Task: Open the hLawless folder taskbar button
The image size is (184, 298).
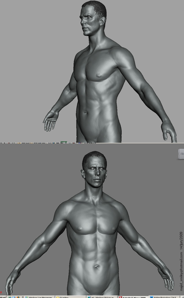Action: (x=71, y=297)
